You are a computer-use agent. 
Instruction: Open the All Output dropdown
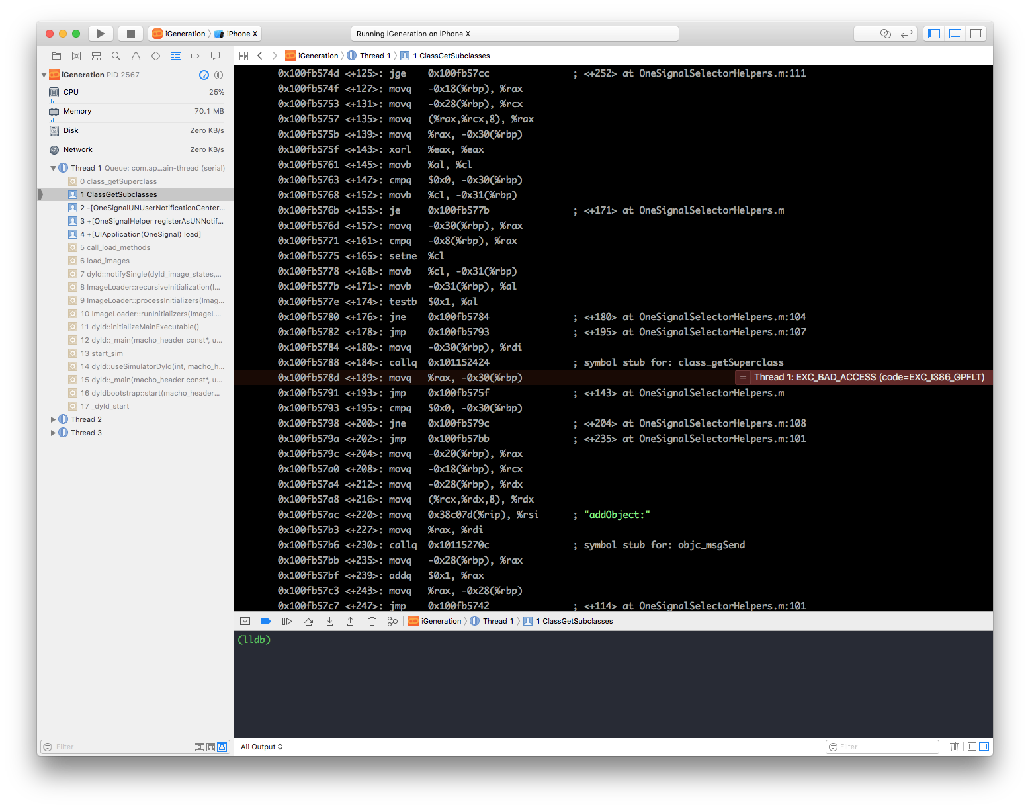pyautogui.click(x=262, y=747)
